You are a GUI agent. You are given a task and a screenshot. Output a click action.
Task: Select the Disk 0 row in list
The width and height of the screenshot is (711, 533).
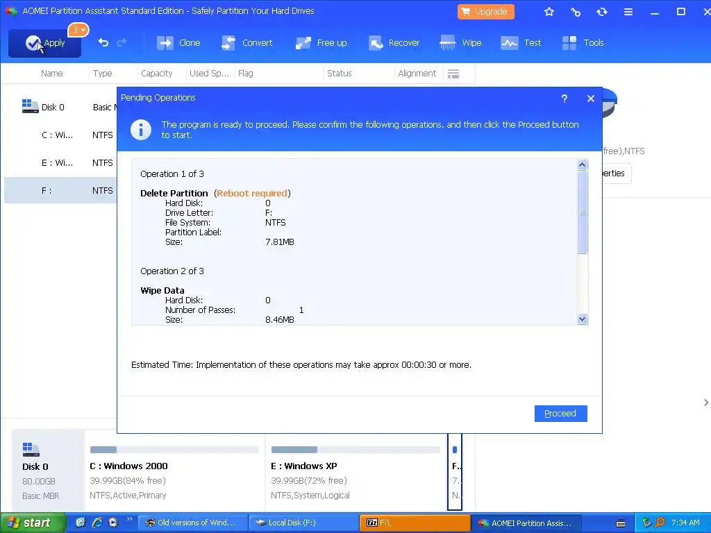pyautogui.click(x=61, y=108)
